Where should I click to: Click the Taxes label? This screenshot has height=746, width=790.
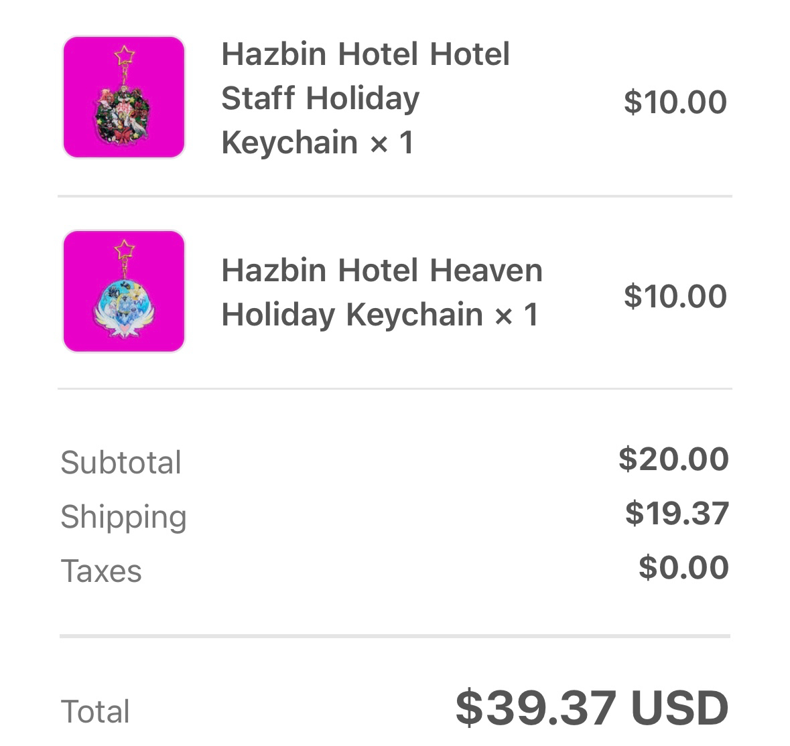101,571
